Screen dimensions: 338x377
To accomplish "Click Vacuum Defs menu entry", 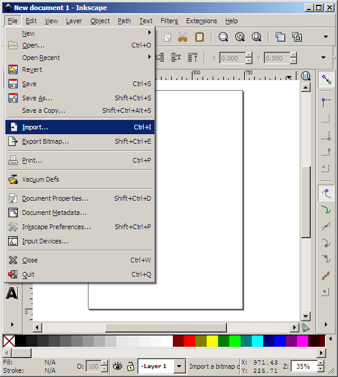I will 80,179.
